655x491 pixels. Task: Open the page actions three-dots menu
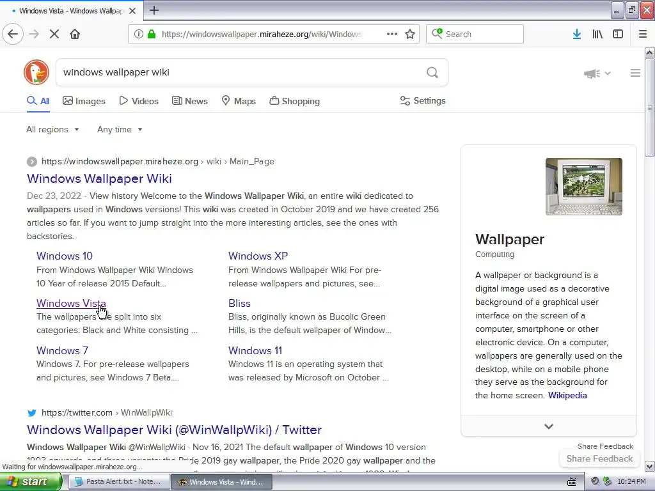392,34
